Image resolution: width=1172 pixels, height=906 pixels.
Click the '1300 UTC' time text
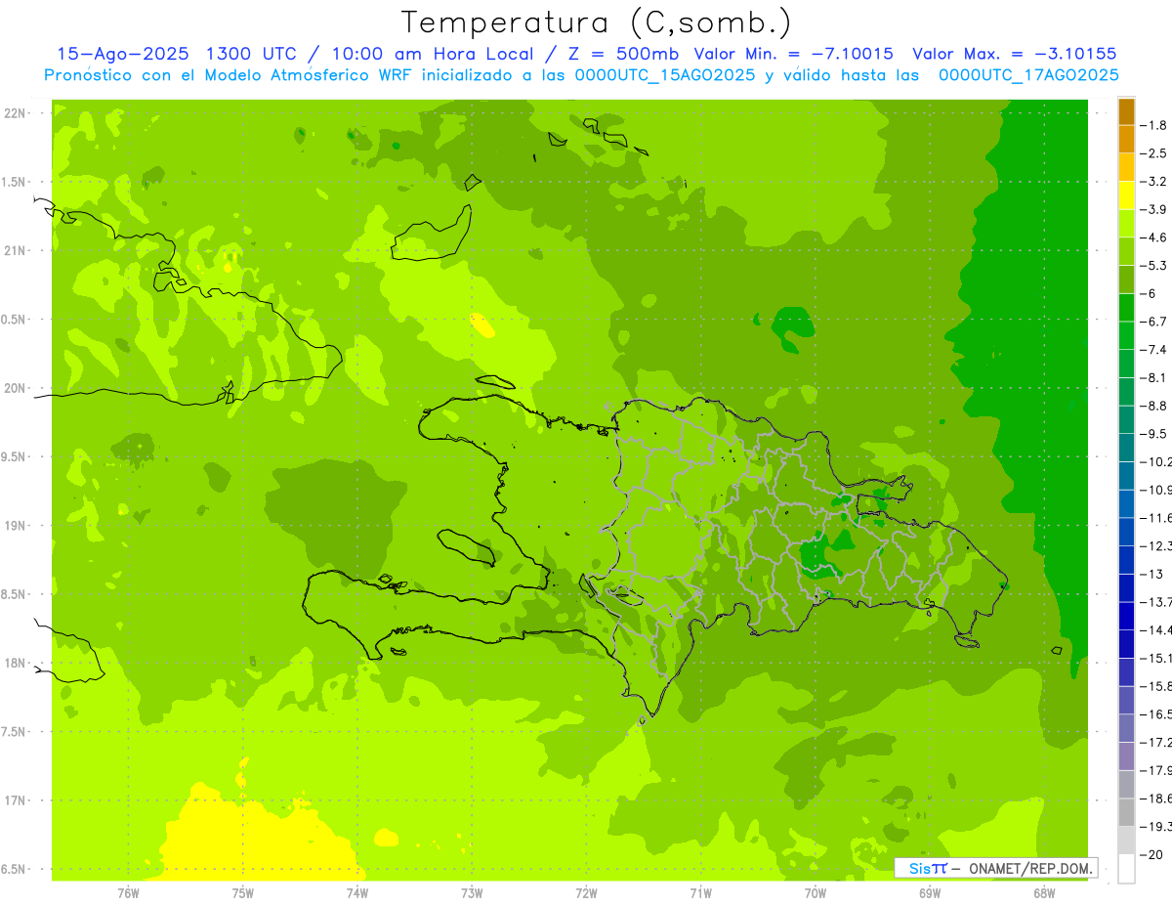pos(253,55)
